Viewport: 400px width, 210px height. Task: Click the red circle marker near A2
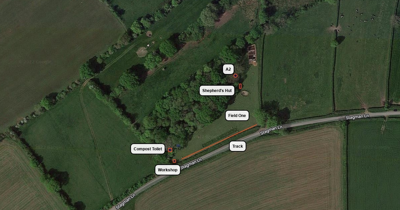pyautogui.click(x=235, y=76)
